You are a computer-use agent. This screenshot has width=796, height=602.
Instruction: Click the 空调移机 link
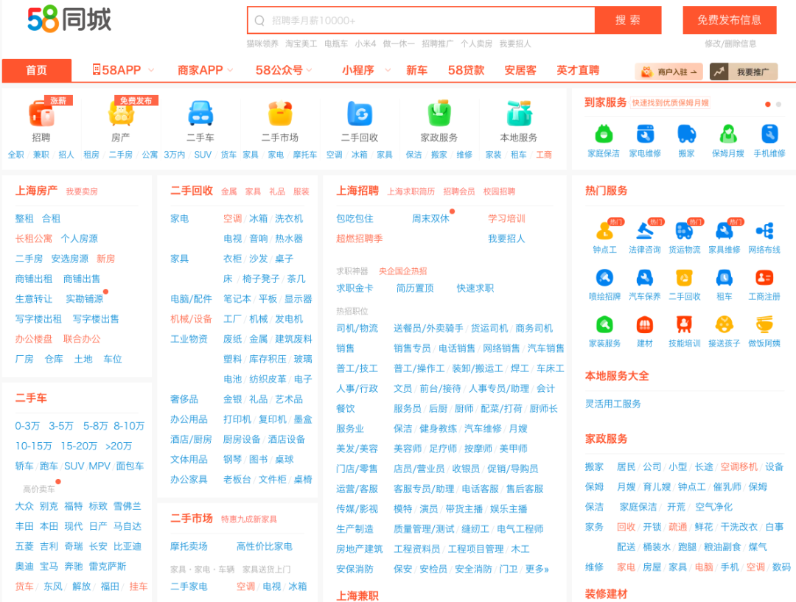coord(739,466)
